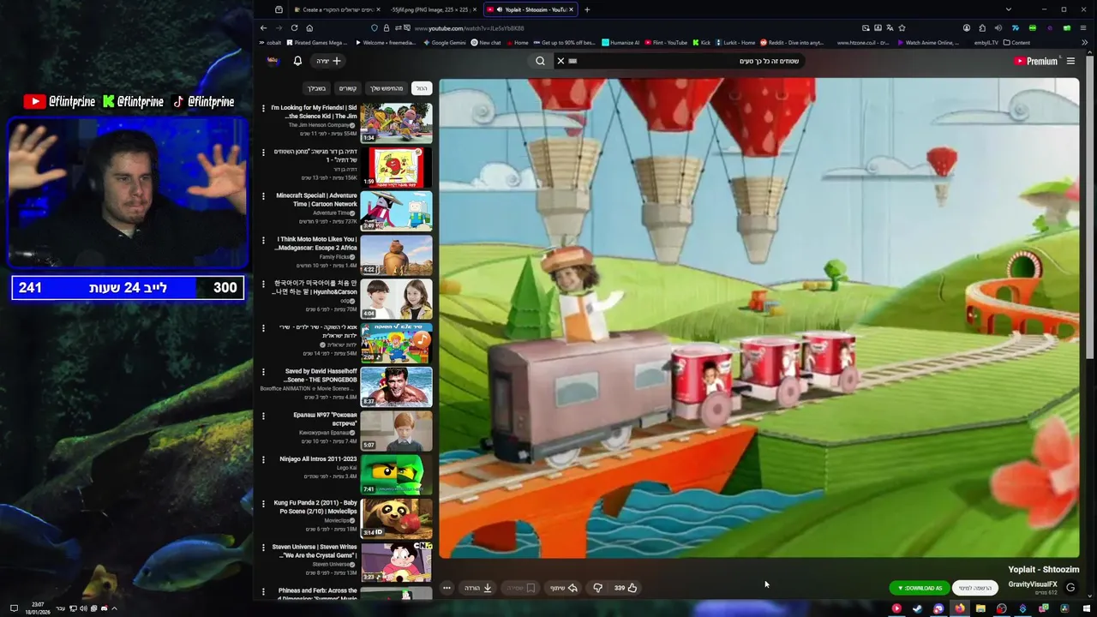Open the Google Gemini bookmark
This screenshot has height=617, width=1097.
pyautogui.click(x=444, y=42)
